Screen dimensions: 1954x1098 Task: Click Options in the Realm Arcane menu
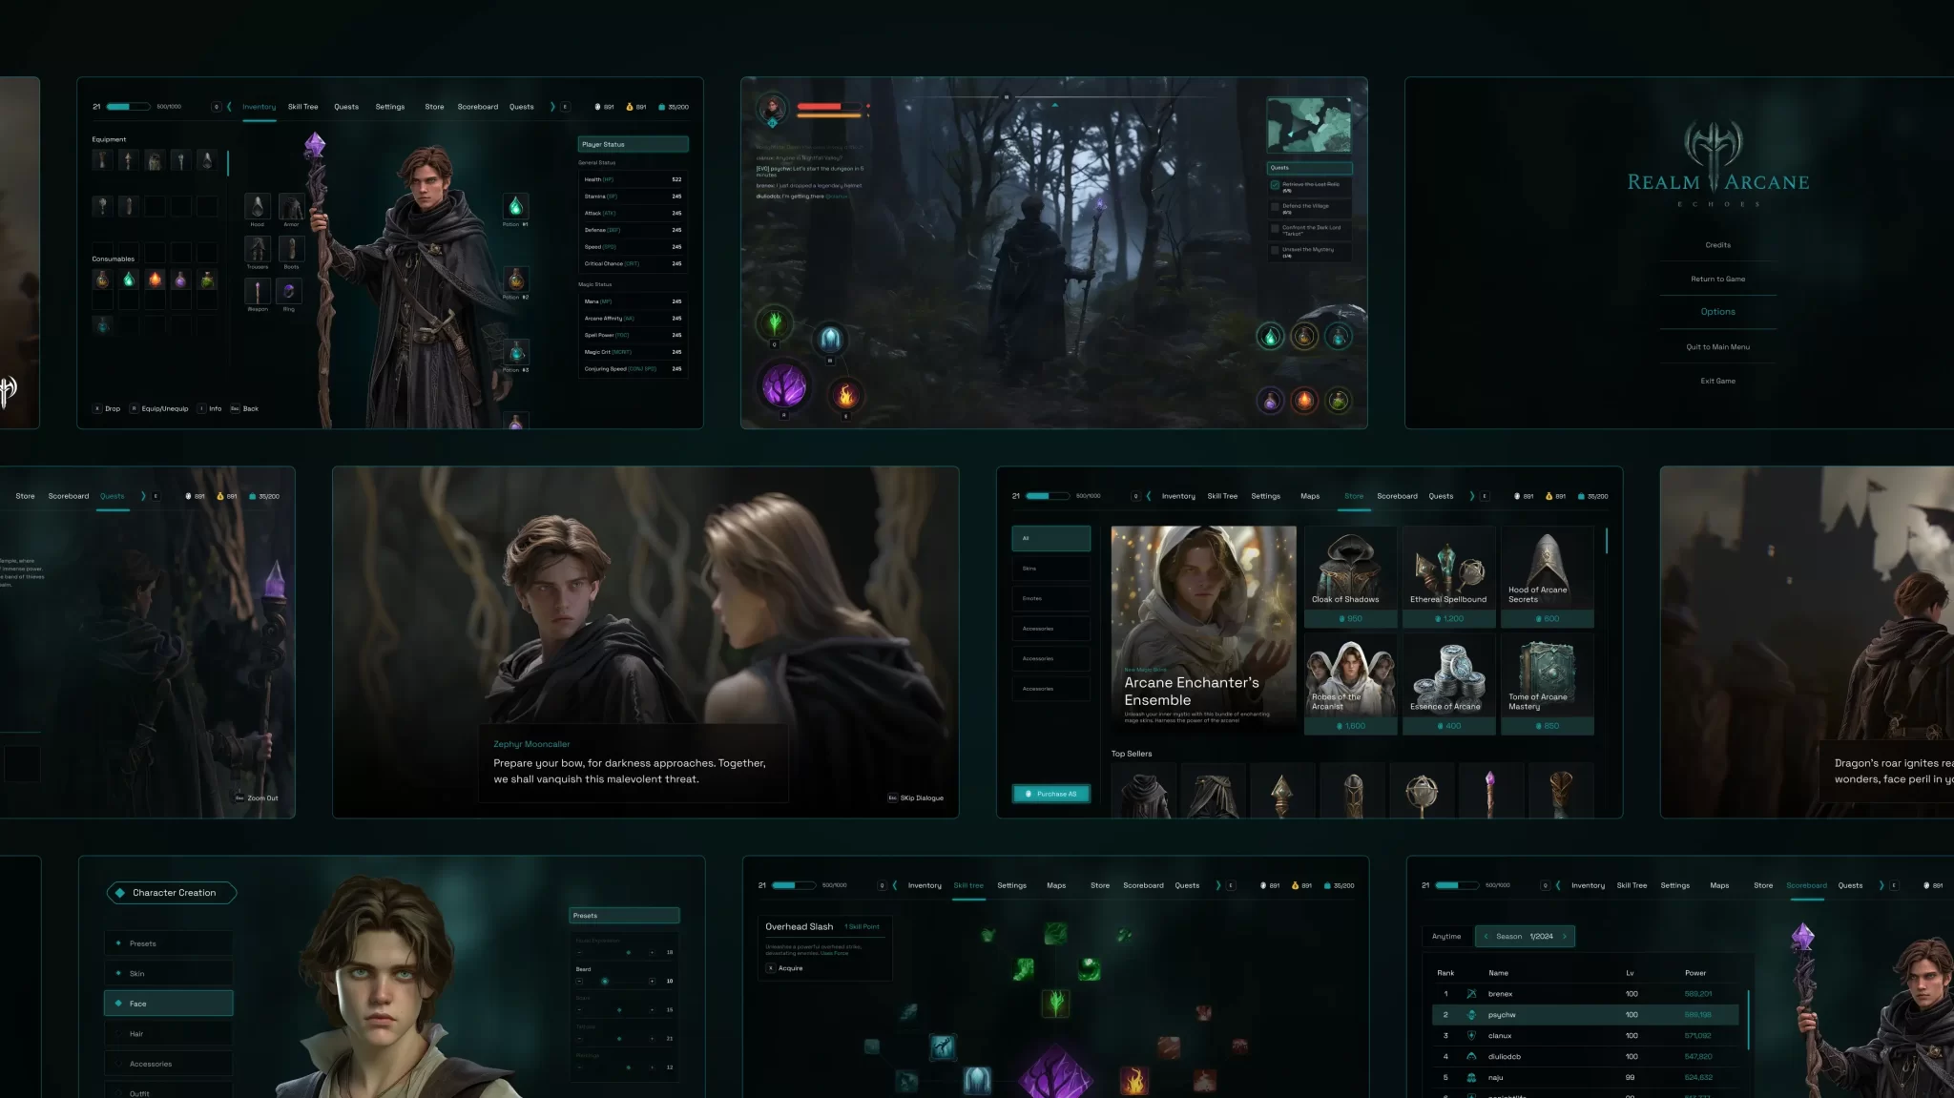point(1717,312)
